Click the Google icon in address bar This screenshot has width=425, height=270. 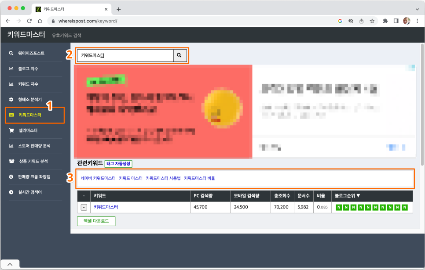(x=340, y=21)
